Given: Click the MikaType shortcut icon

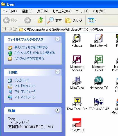Looking at the screenshot, I should 77,81.
